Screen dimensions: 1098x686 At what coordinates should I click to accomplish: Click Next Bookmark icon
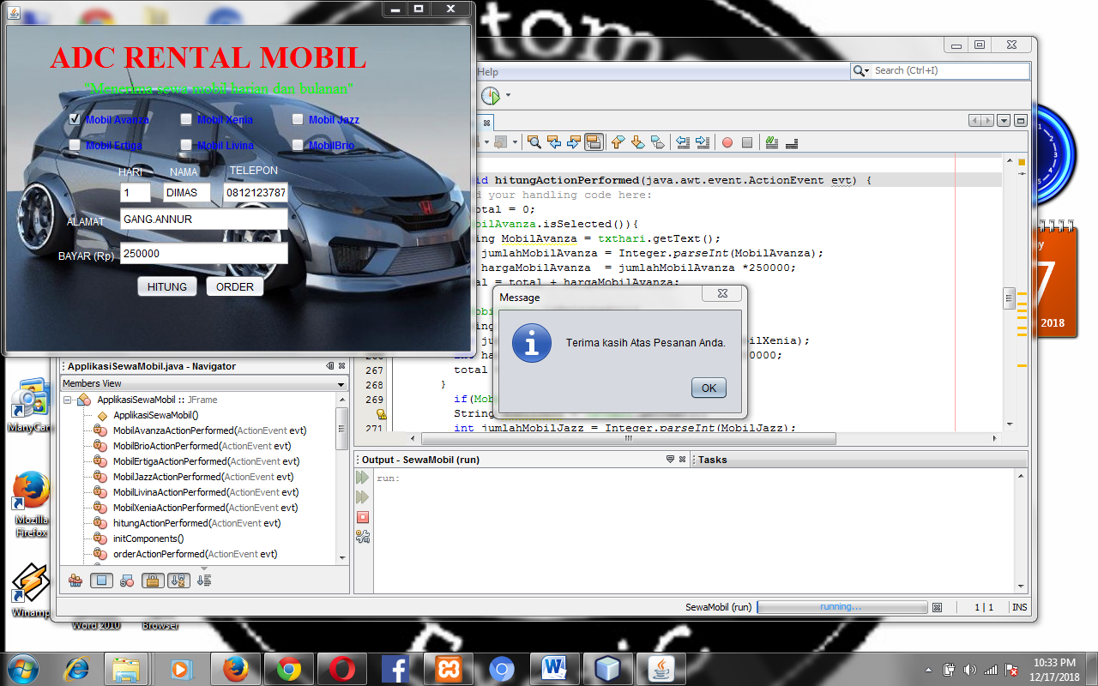[x=637, y=142]
